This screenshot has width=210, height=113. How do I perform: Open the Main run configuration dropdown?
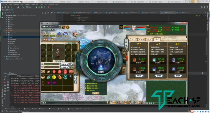click(x=30, y=7)
